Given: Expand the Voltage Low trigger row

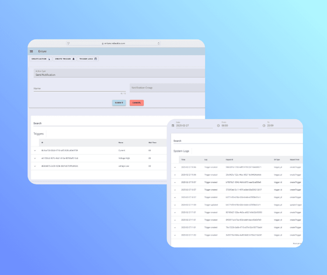Looking at the screenshot, I should click(35, 166).
